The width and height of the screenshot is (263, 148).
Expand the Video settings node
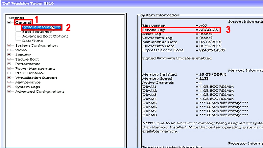9,50
